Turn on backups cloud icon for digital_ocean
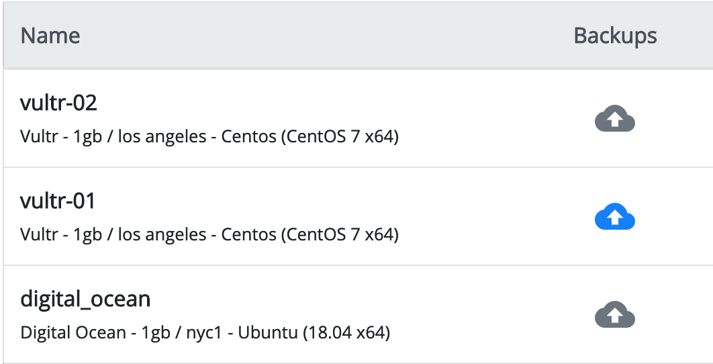 (x=615, y=314)
